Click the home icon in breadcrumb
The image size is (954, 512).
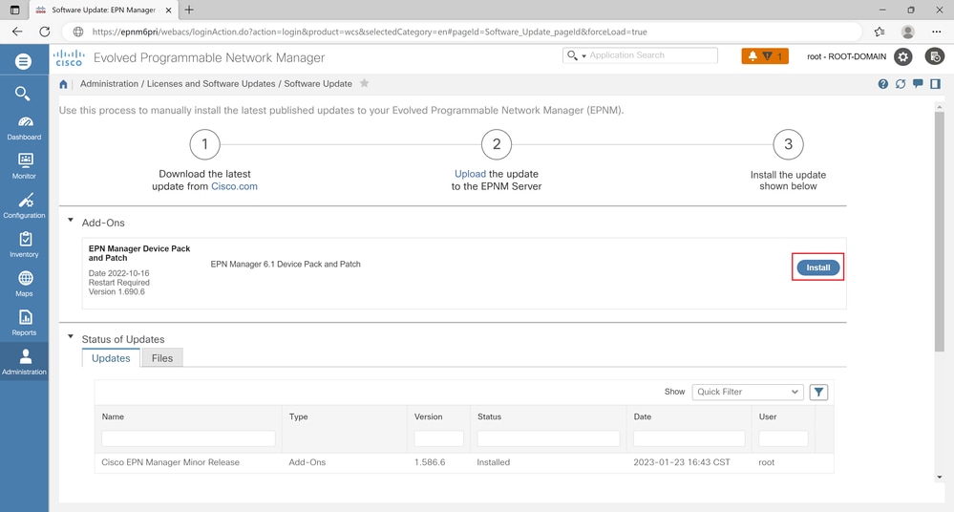[63, 84]
